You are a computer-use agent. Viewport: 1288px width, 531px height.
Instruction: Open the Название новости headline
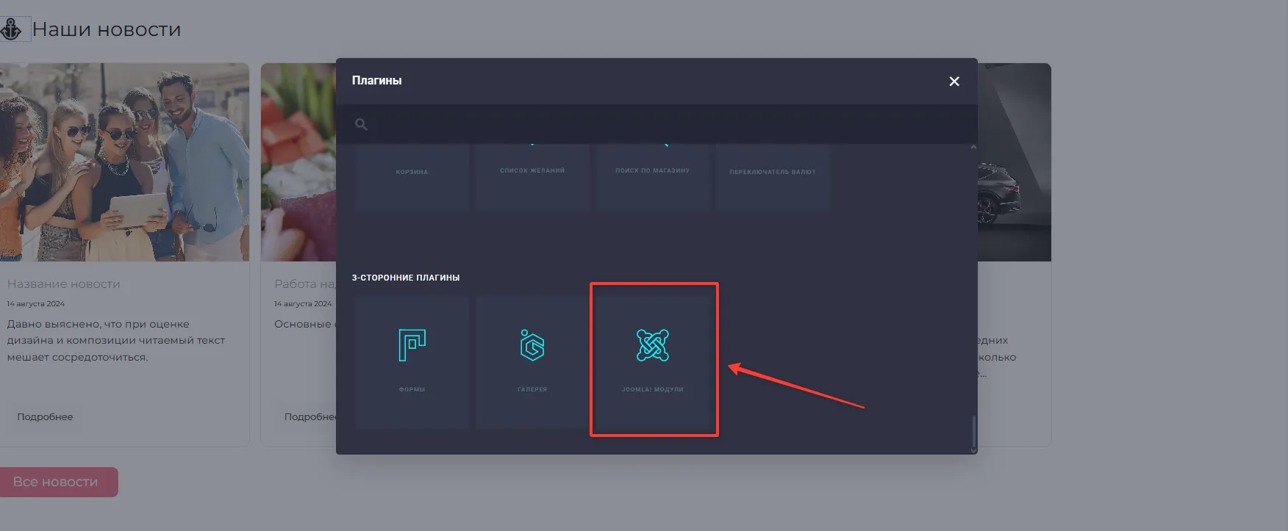[64, 283]
